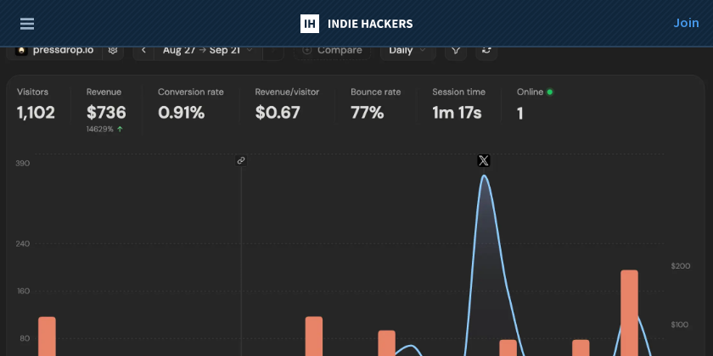The width and height of the screenshot is (713, 356).
Task: Click the 160 y-axis label
Action: coord(23,291)
